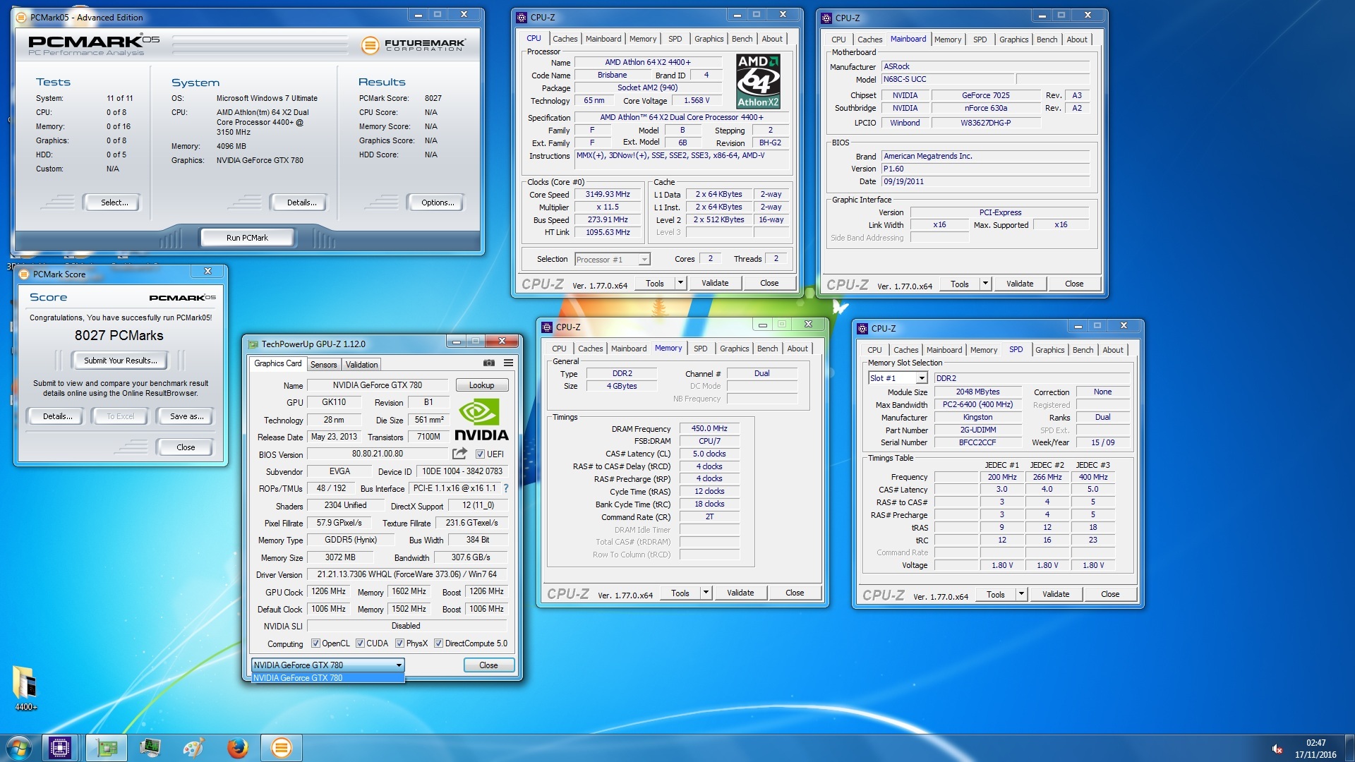Image resolution: width=1355 pixels, height=762 pixels.
Task: Expand Tools arrow in CPU-Z SPD window
Action: coord(1021,594)
